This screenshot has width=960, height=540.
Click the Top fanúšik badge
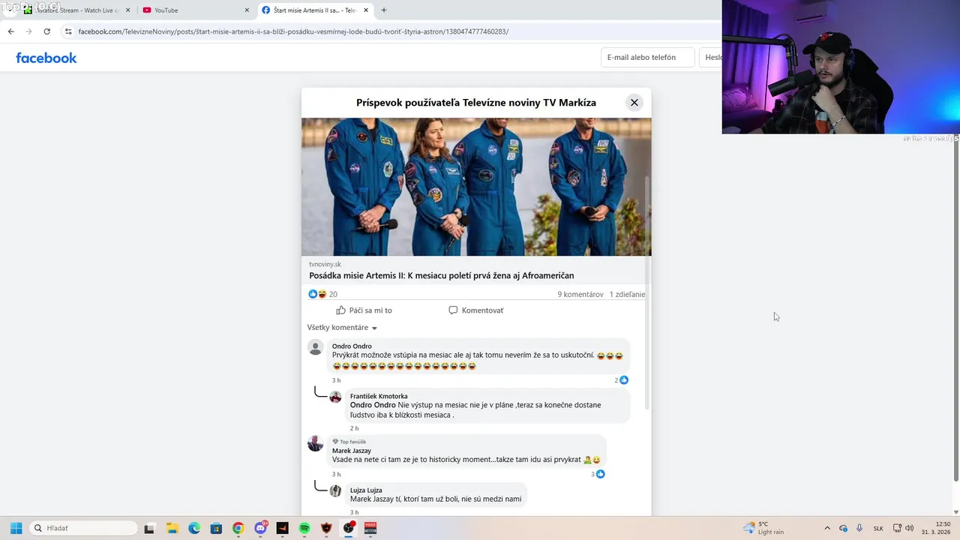tap(349, 442)
